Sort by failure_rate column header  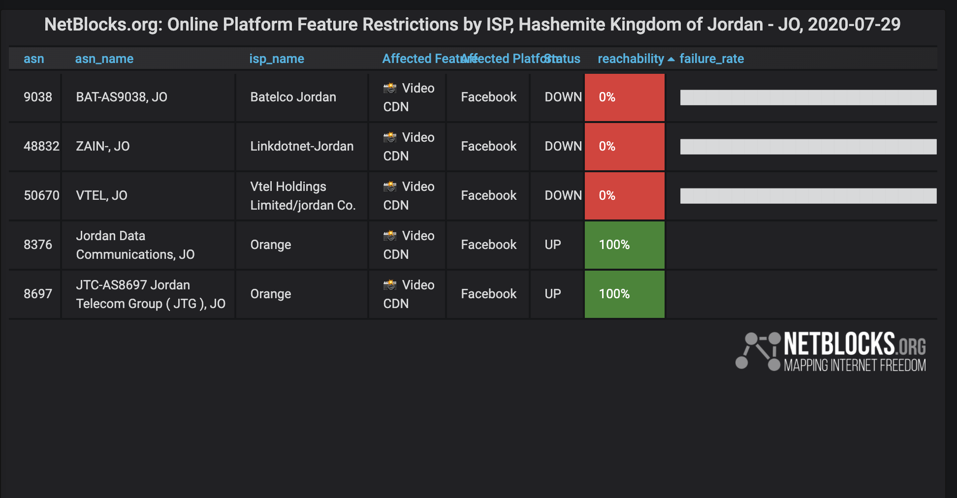pos(711,59)
